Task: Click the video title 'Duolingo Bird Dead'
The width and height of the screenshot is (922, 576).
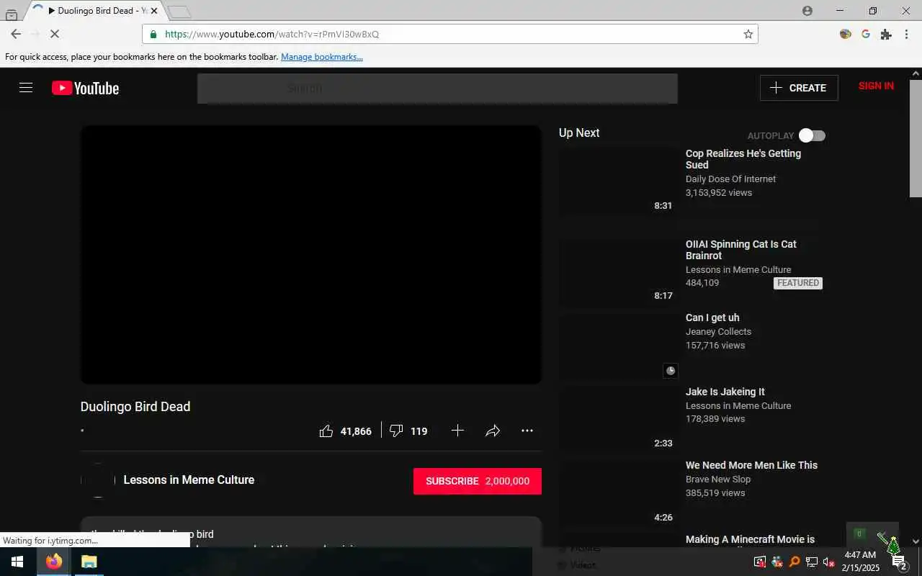Action: click(135, 407)
